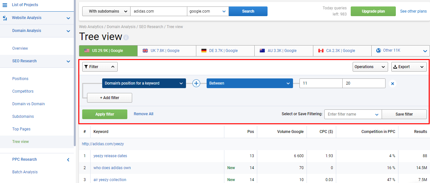The image size is (430, 183).
Task: Open Overview in the sidebar
Action: pyautogui.click(x=20, y=48)
